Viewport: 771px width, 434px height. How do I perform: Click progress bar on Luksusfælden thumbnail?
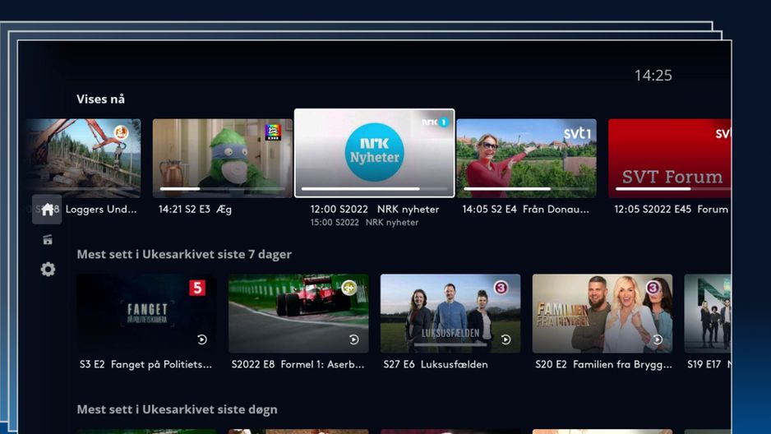point(450,345)
